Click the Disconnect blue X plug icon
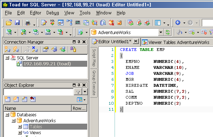Viewport: 213px width, 137px height. click(x=35, y=49)
